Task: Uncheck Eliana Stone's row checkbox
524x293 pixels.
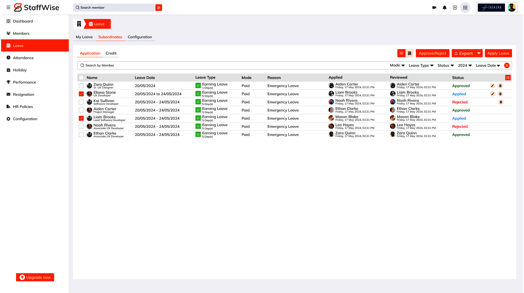Action: point(81,94)
